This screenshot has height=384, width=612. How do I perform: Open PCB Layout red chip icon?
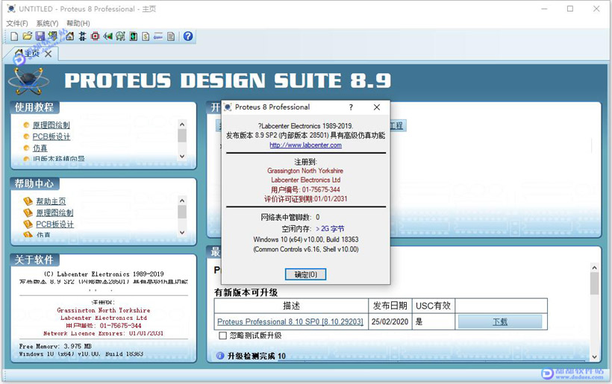[96, 37]
